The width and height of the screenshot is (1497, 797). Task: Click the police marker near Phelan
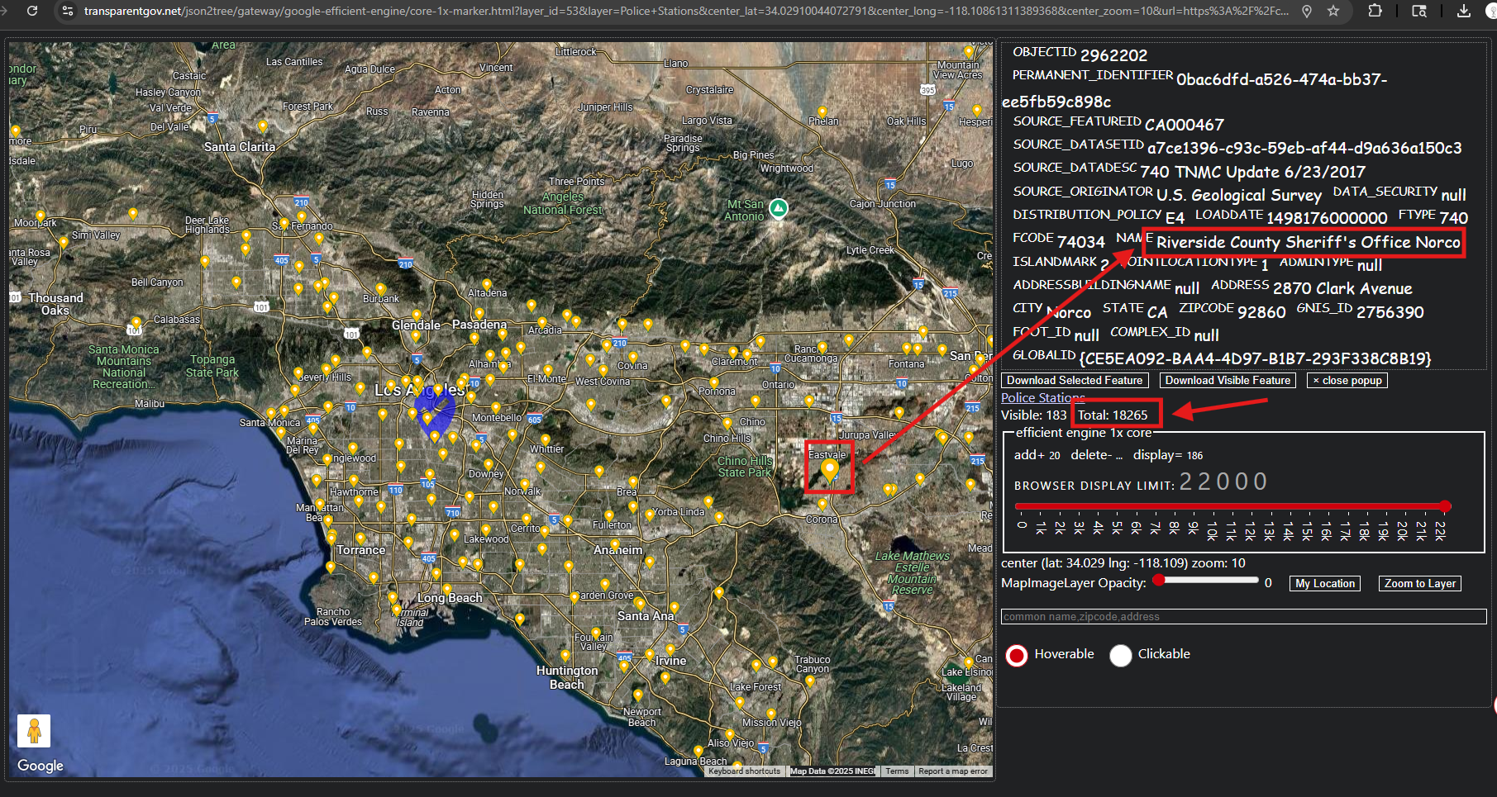click(x=822, y=112)
